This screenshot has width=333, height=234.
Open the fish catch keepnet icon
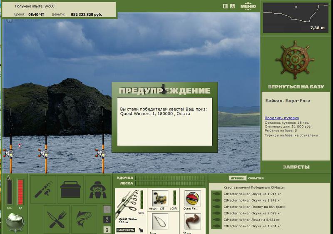(x=84, y=219)
